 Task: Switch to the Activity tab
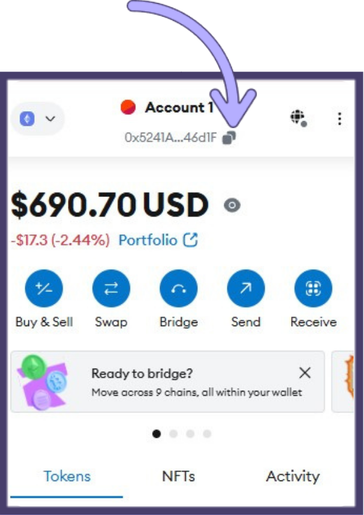(x=293, y=477)
